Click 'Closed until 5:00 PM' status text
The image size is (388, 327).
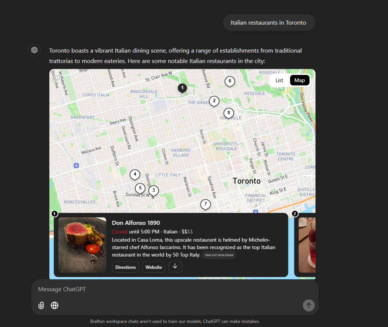pyautogui.click(x=135, y=231)
